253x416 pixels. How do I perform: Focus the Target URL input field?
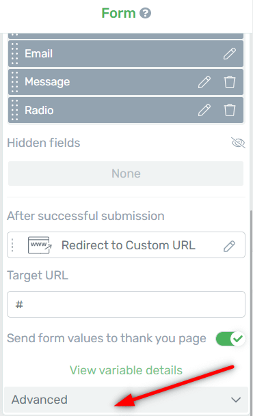pos(126,304)
